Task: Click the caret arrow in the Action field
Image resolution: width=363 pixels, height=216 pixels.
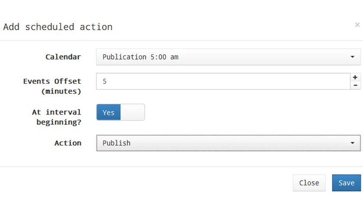Action: [x=352, y=143]
